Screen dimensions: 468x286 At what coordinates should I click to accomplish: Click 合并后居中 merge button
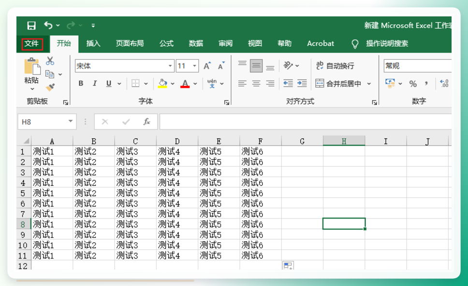338,83
